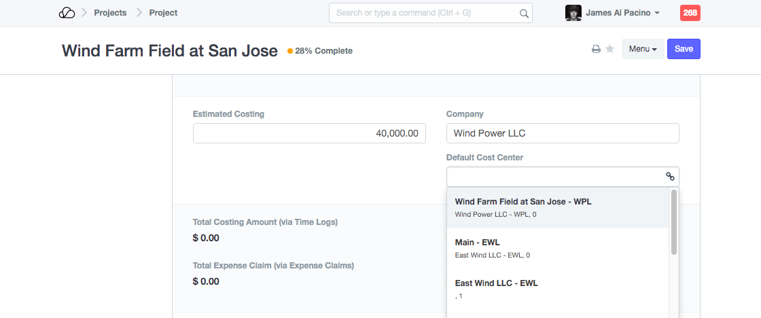Click the Estimated Costing input field
The height and width of the screenshot is (318, 761).
click(309, 133)
